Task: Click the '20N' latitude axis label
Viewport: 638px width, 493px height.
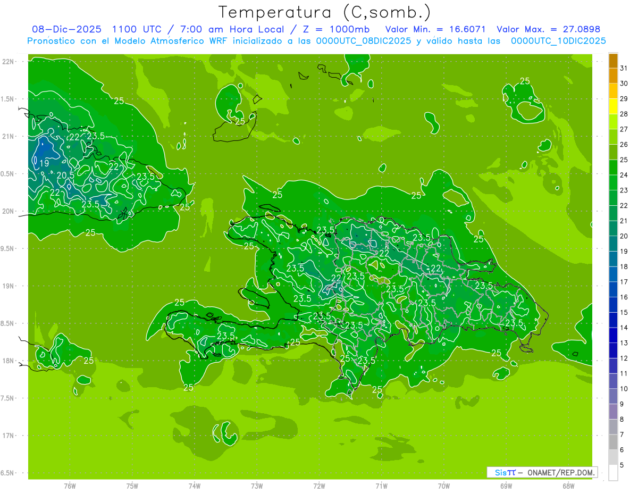Action: (9, 211)
